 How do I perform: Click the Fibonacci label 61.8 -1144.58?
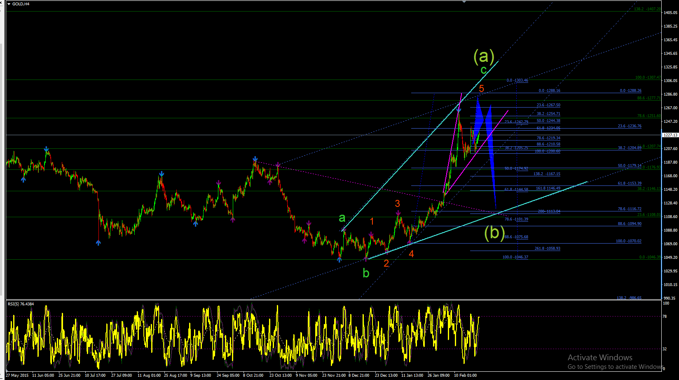[516, 190]
